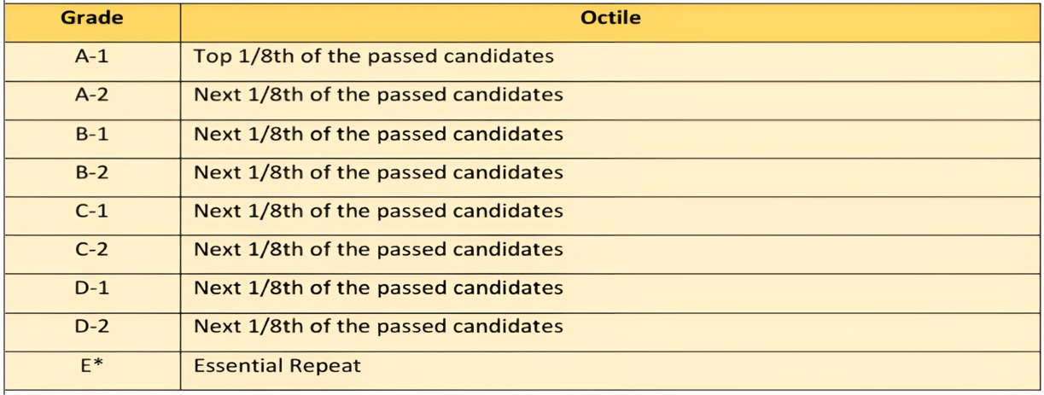Screen dimensions: 1044x395
Task: Click the D-1 grade cell
Action: (91, 288)
